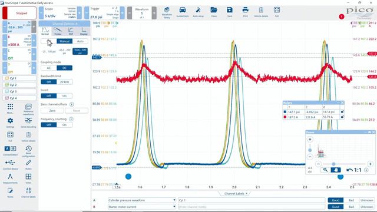Click Full view icon in sidebar

coord(10,137)
